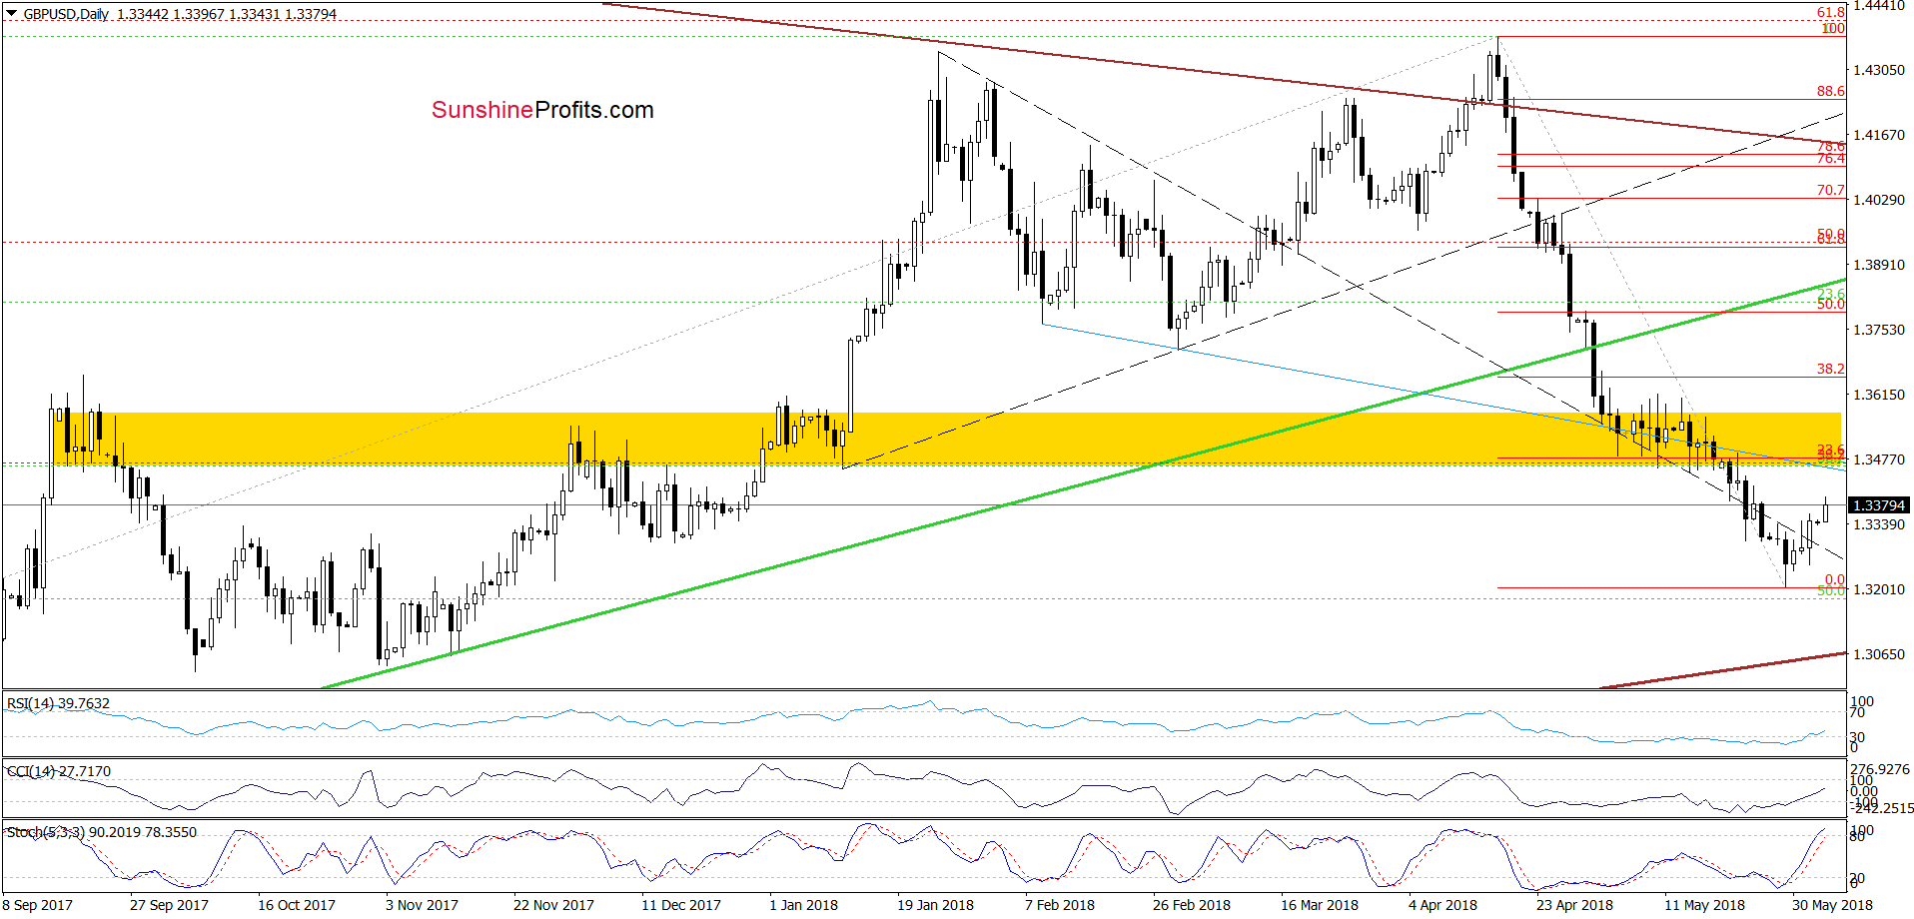The image size is (1914, 919).
Task: Click the 27 Sep 2017 date label
Action: 169,905
